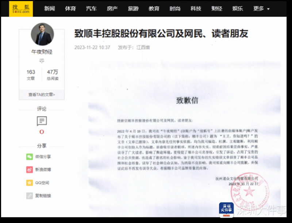
Task: Open 查看TA的文章 link
Action: pos(42,95)
